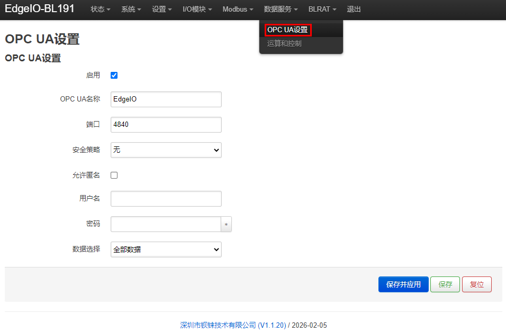Open the I/O模块 module menu
The image size is (506, 333).
pyautogui.click(x=197, y=10)
